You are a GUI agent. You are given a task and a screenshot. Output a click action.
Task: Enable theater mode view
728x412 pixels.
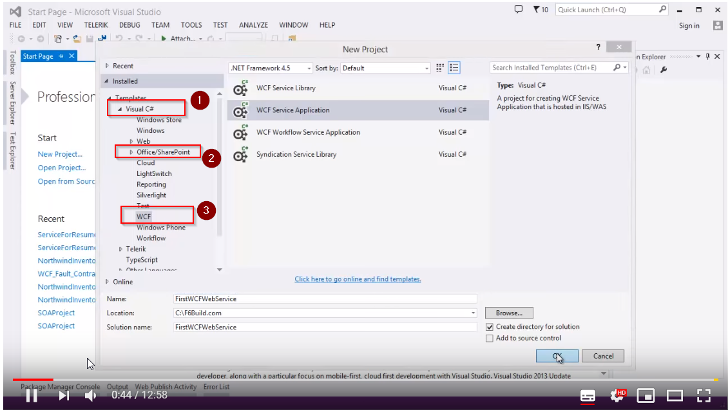(x=675, y=395)
